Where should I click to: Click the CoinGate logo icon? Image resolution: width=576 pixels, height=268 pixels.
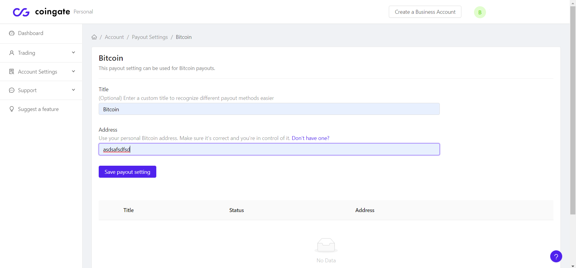(21, 12)
